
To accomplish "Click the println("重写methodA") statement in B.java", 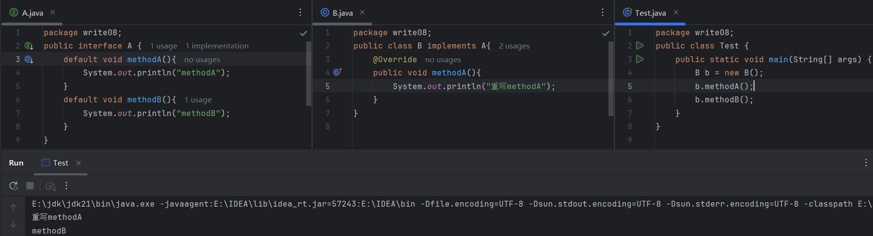I will coord(474,87).
